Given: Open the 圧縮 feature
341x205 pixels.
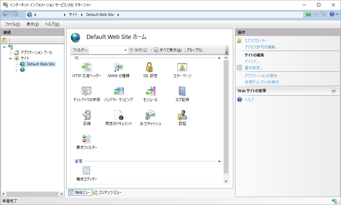Looking at the screenshot, I should (x=87, y=118).
